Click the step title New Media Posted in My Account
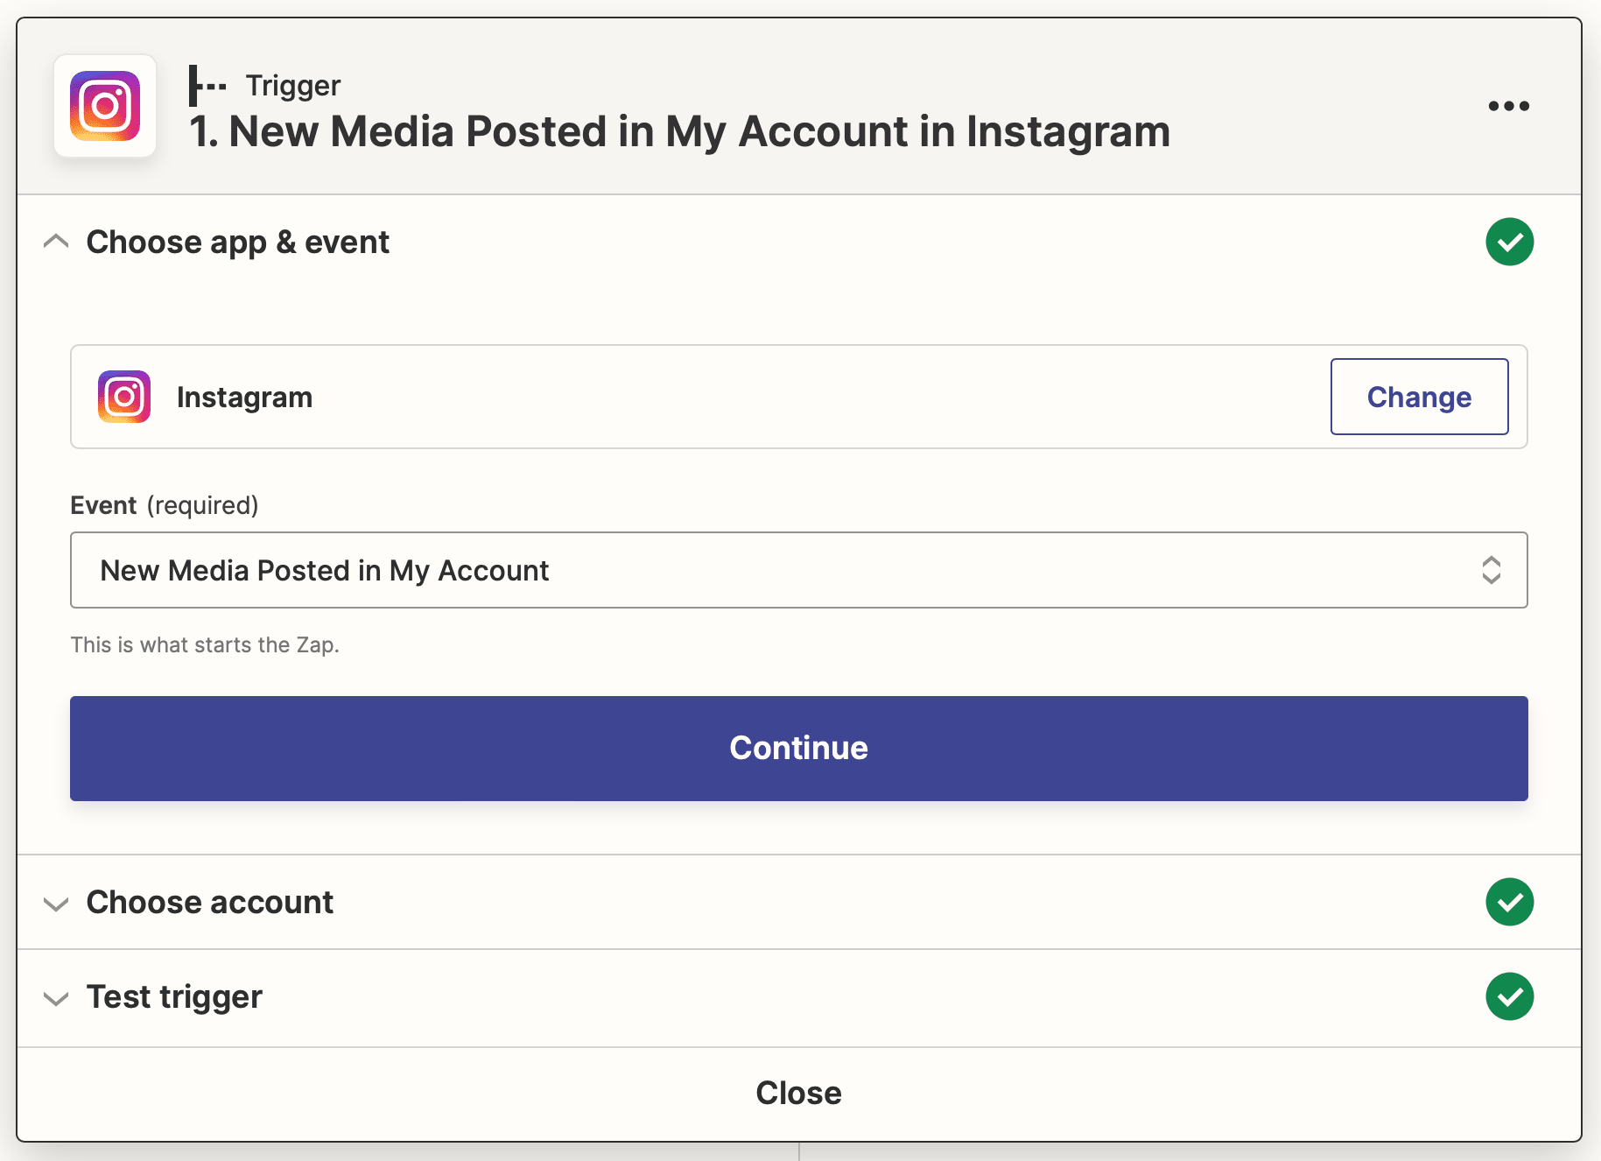 679,132
